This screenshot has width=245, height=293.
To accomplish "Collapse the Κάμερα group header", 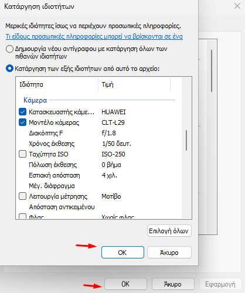I will click(35, 100).
